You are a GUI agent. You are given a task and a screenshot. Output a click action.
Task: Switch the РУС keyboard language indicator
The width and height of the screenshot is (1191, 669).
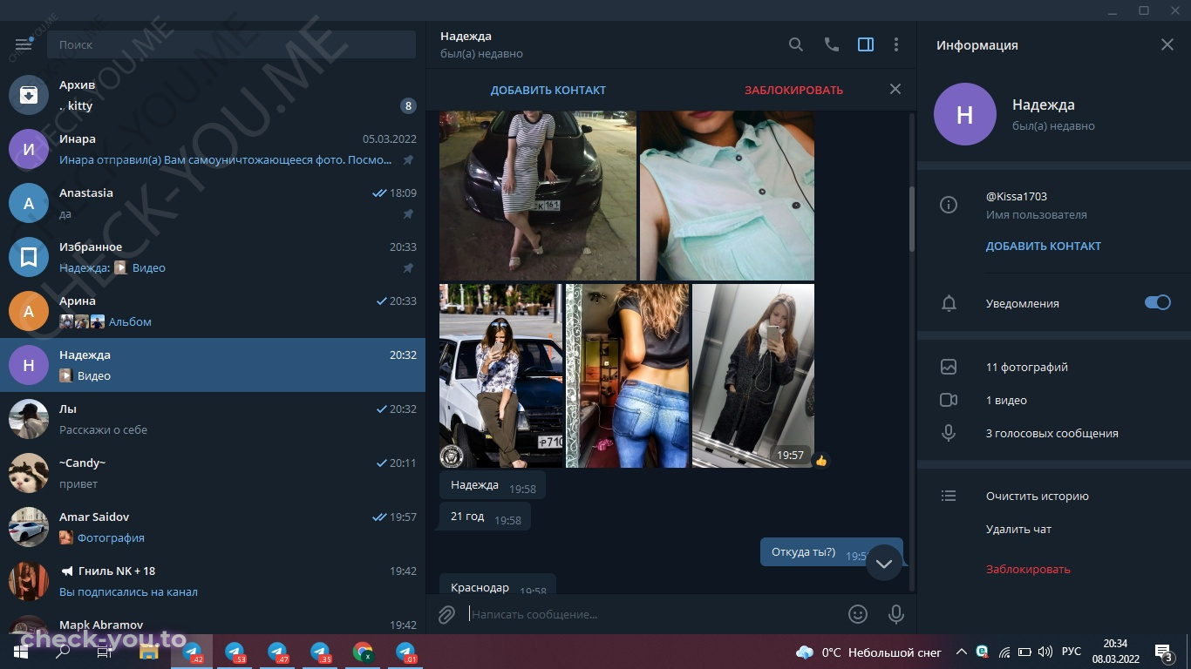1071,652
